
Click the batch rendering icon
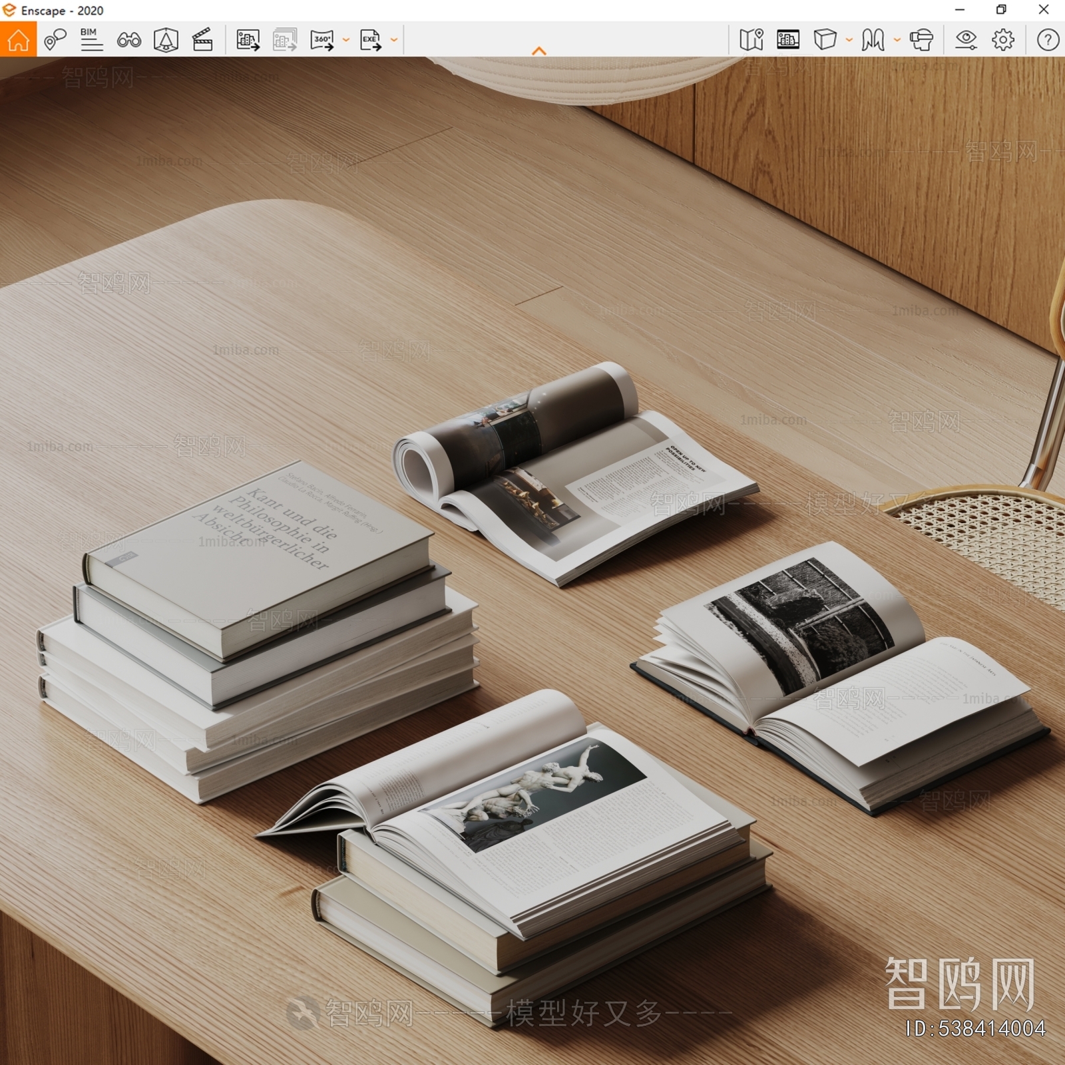click(x=285, y=40)
